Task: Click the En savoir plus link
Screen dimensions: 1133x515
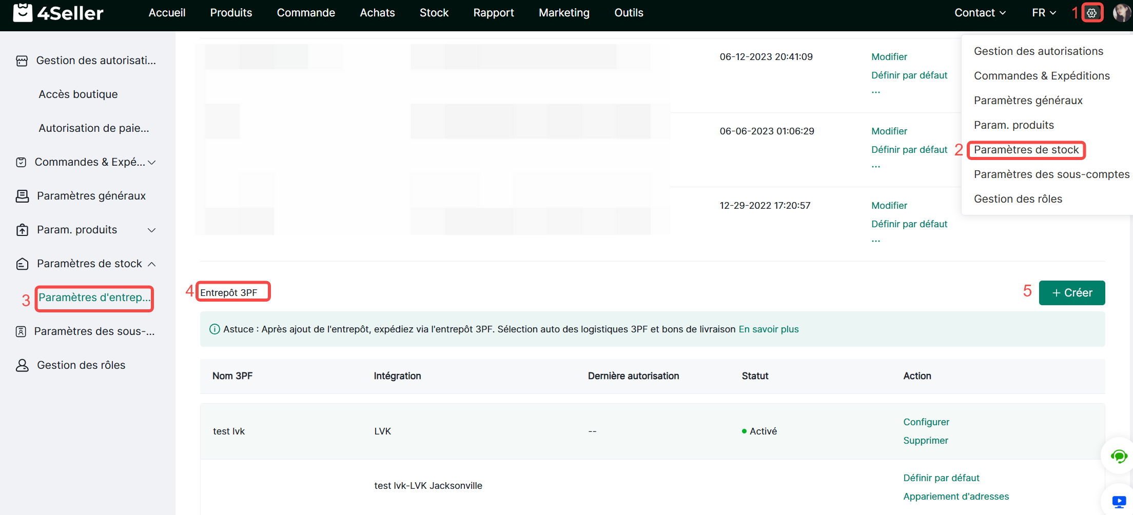Action: tap(768, 329)
